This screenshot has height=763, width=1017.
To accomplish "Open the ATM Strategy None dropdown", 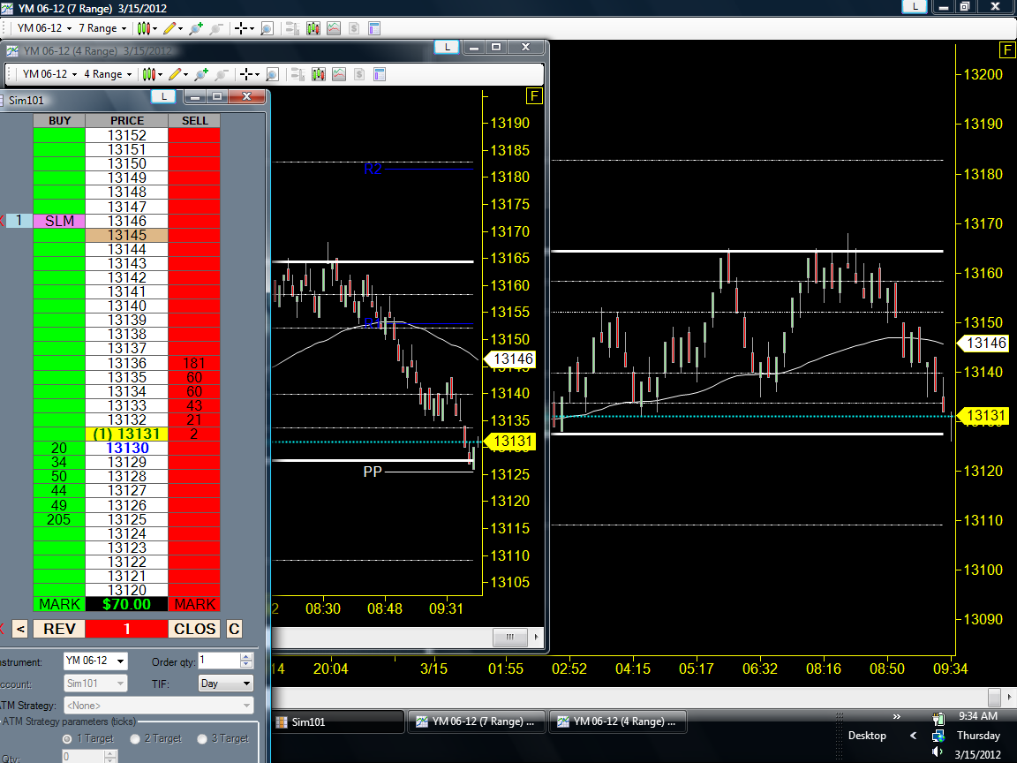I will (x=158, y=706).
